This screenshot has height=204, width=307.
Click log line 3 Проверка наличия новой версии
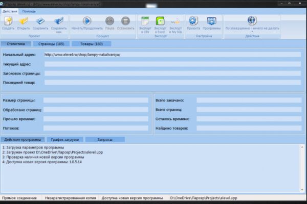coord(43,157)
